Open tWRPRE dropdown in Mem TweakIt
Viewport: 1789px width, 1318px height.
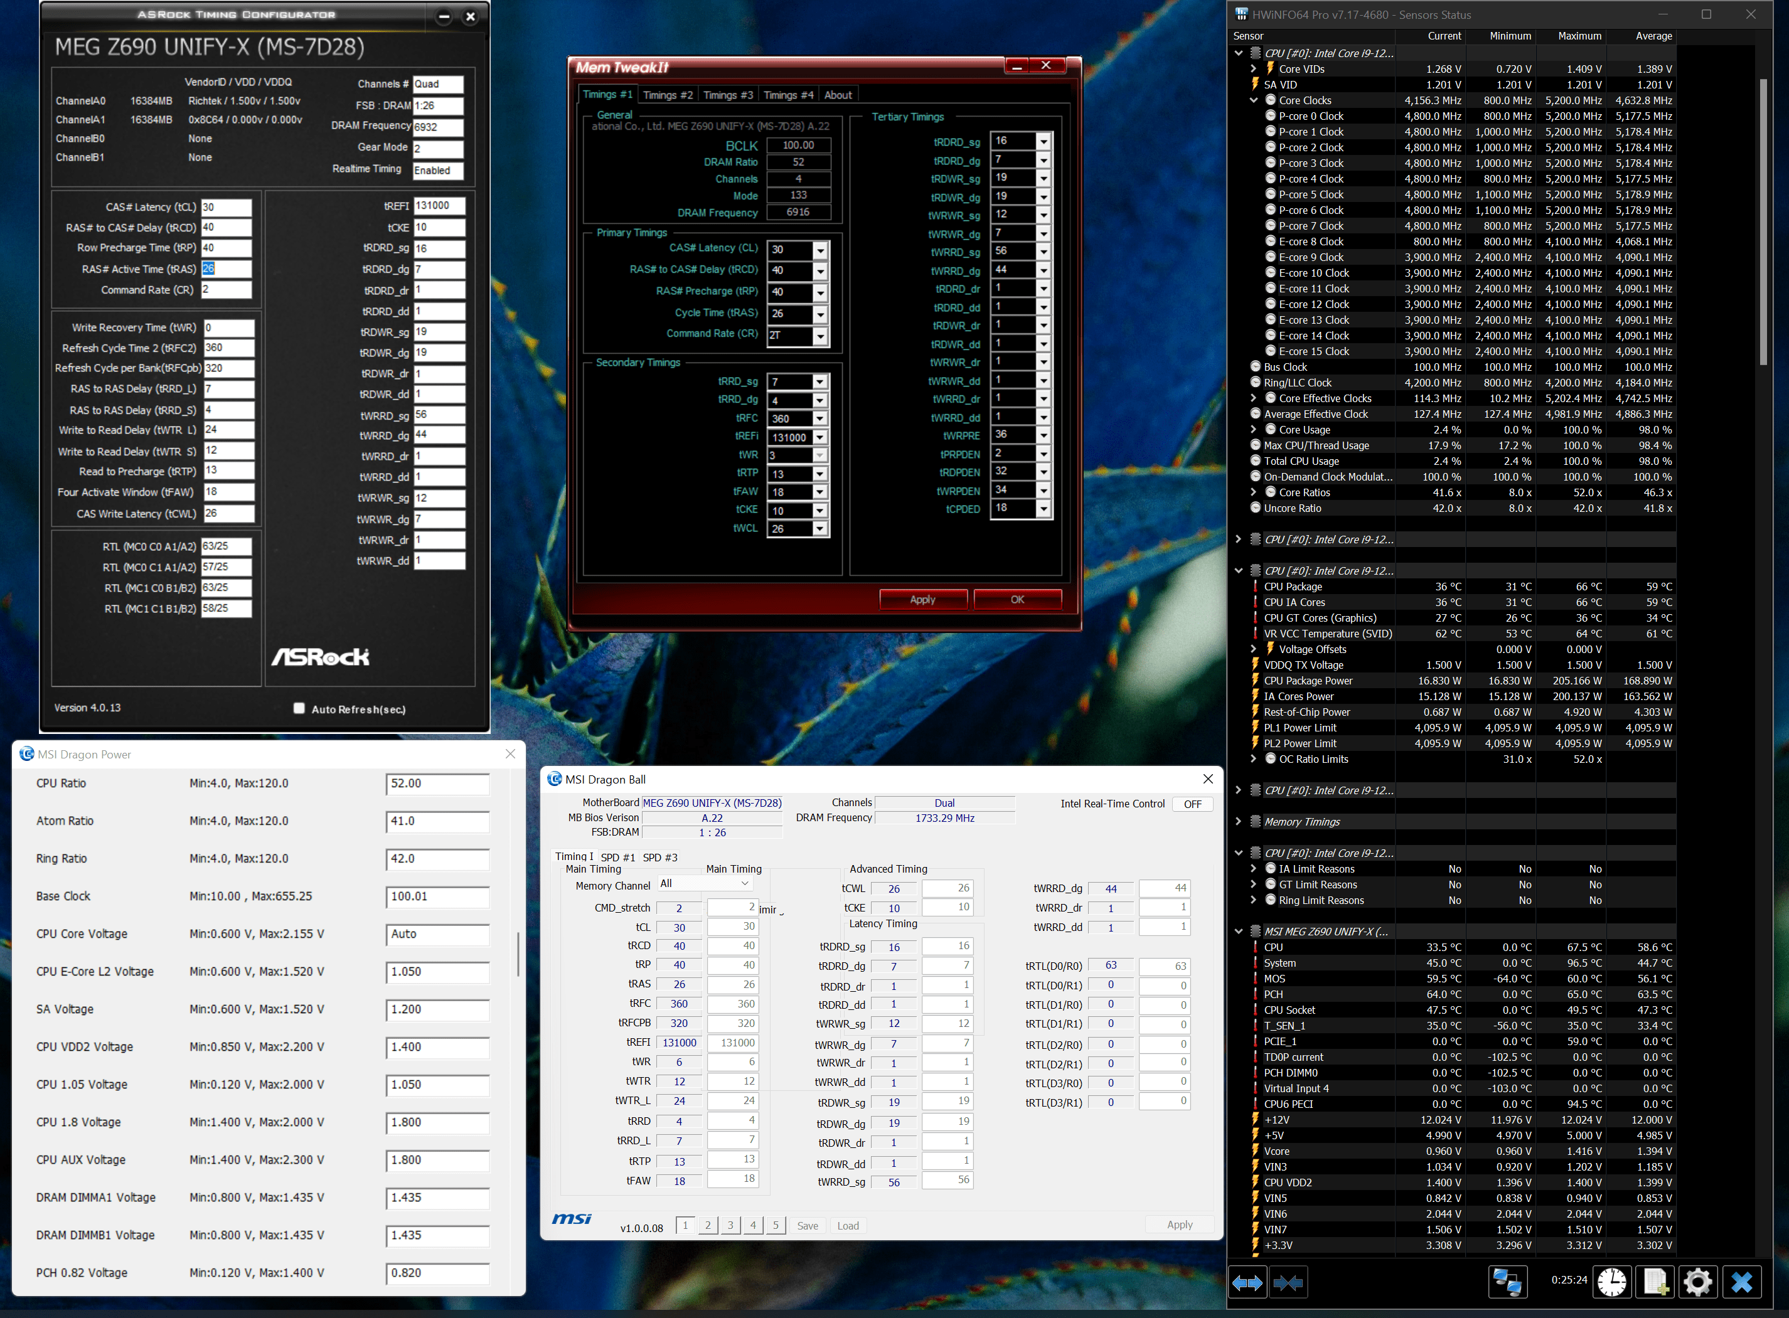coord(1043,435)
